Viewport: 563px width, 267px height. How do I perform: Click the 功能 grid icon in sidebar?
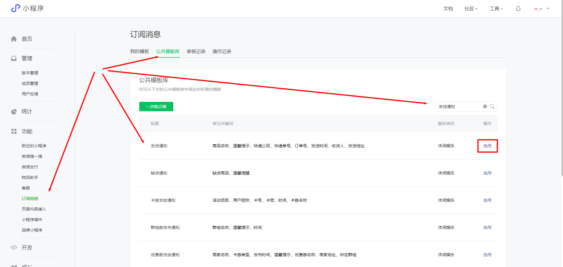[x=14, y=132]
